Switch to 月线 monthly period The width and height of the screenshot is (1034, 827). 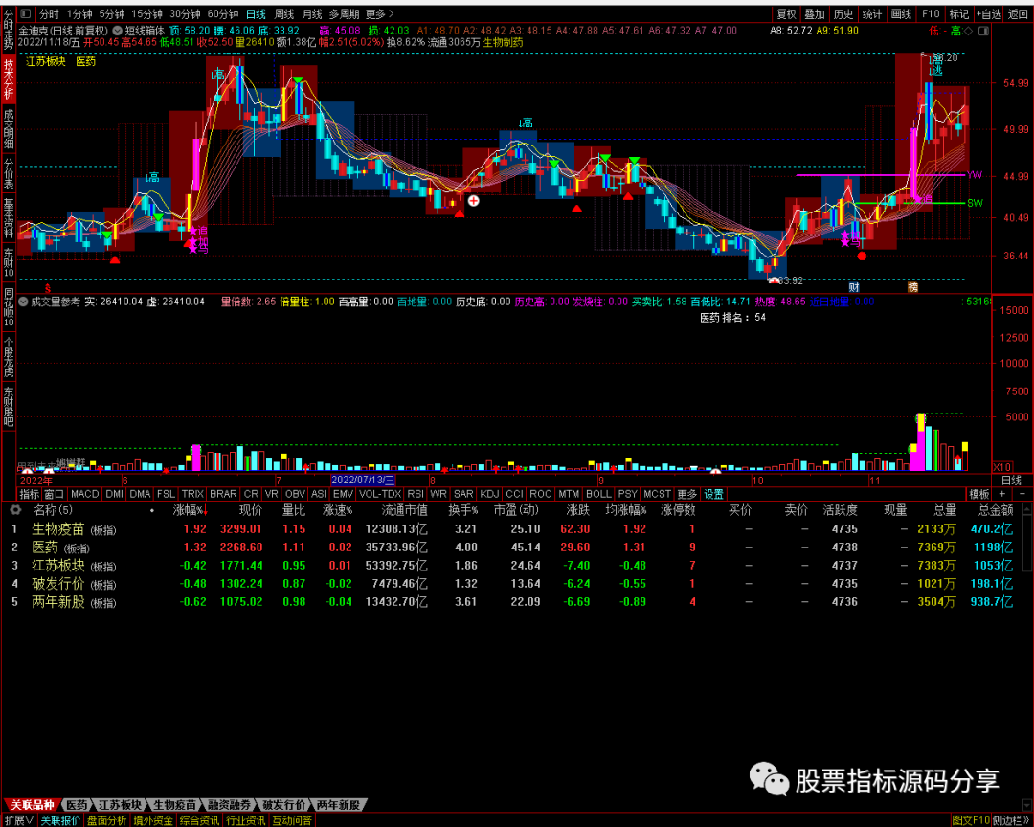312,13
